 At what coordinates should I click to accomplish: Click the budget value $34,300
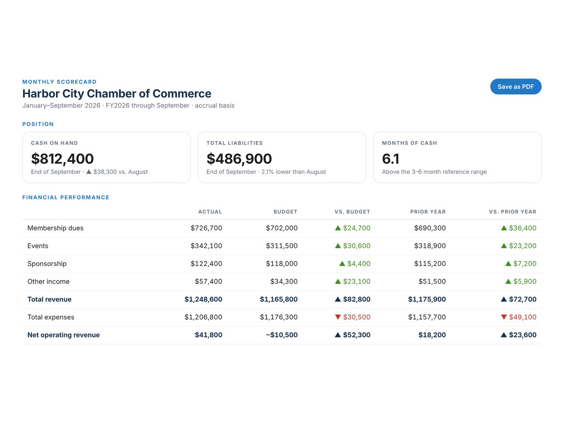(284, 282)
